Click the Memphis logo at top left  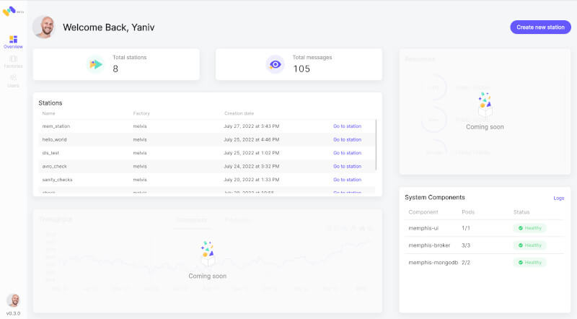(10, 11)
